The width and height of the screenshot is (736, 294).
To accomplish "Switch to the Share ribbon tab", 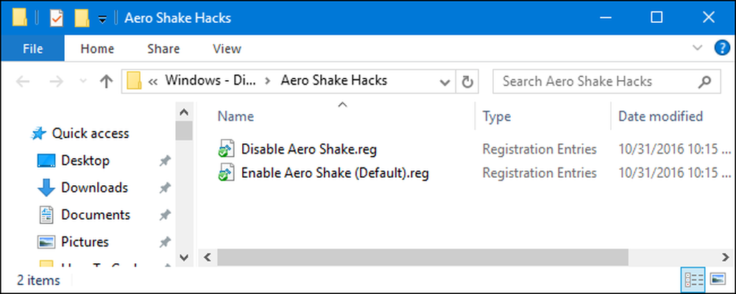I will (x=163, y=49).
